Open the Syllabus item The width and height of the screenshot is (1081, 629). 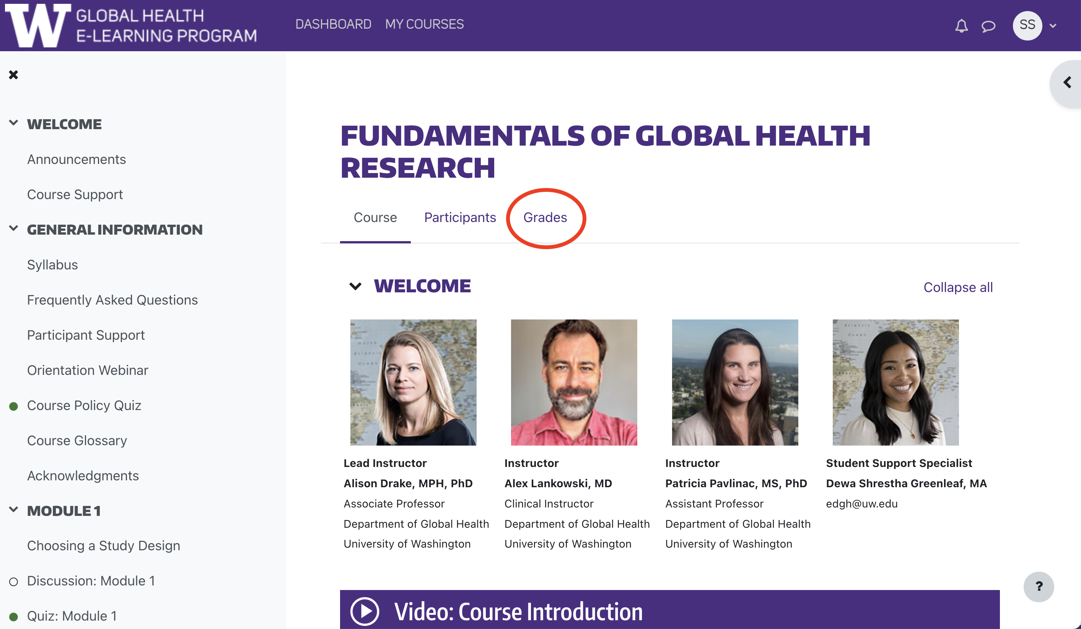[52, 265]
